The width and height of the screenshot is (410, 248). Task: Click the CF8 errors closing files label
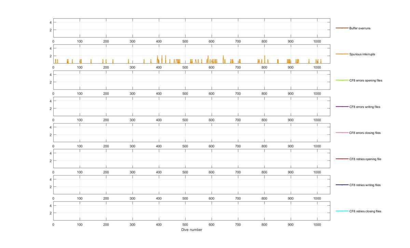pyautogui.click(x=365, y=133)
